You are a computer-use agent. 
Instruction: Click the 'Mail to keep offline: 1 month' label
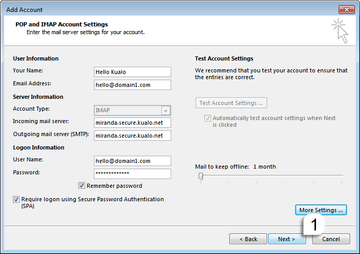tap(236, 167)
